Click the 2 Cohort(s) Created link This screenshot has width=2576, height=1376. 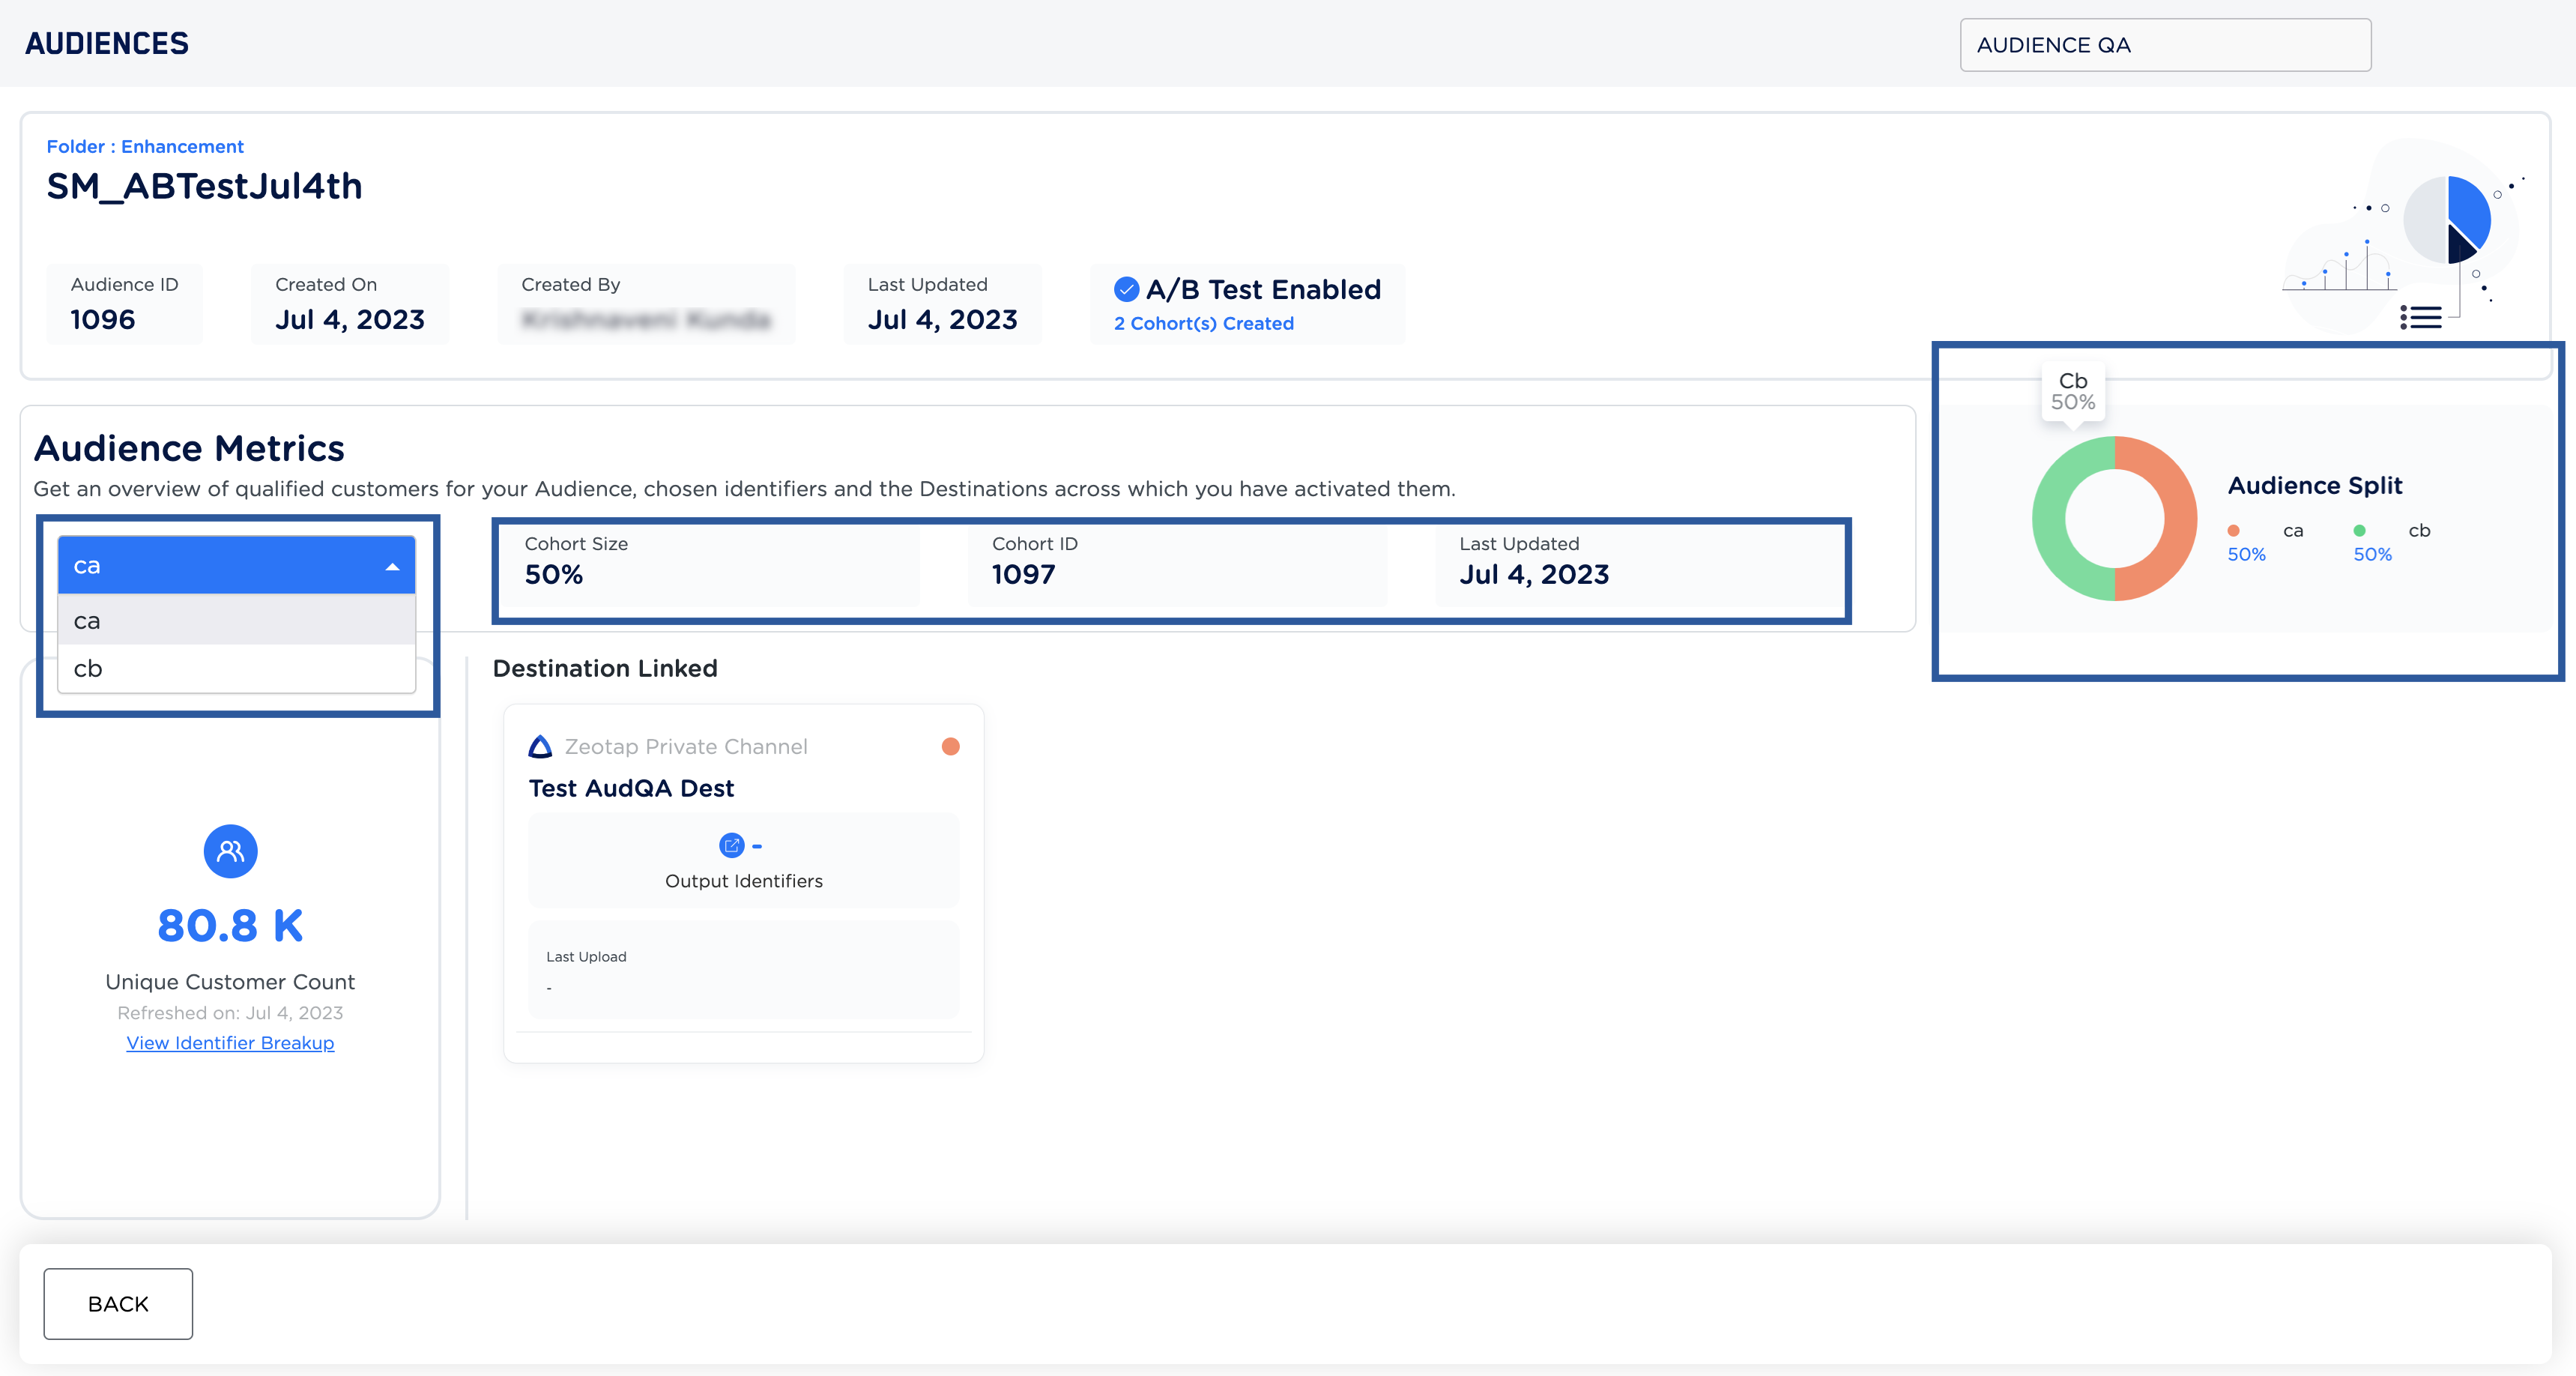click(1203, 324)
